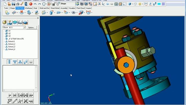Toggle the footsteps history view

click(26, 62)
